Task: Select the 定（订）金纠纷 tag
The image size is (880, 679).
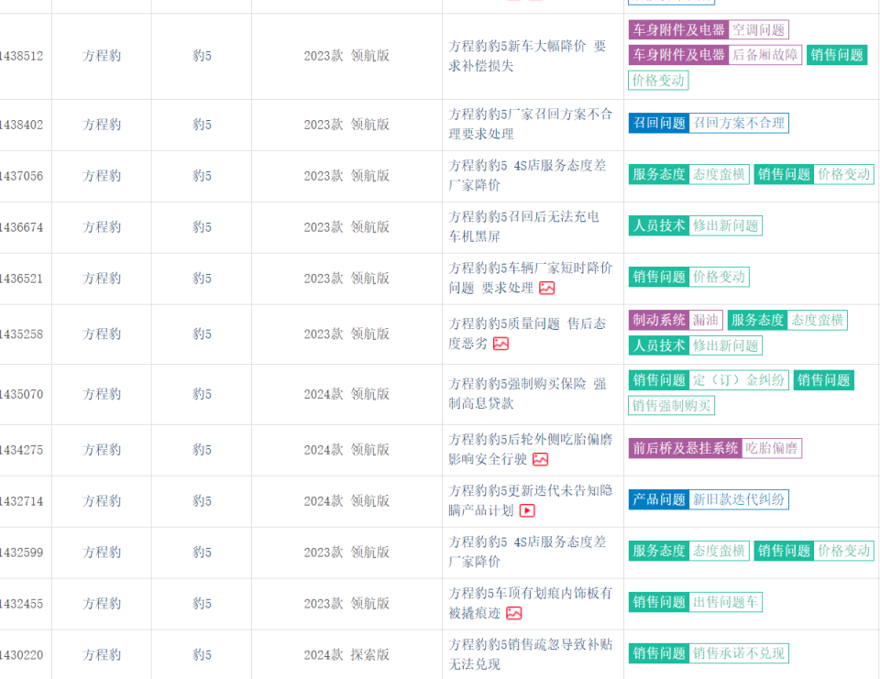Action: tap(739, 380)
